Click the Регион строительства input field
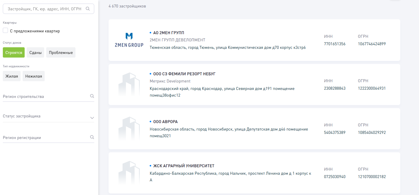This screenshot has width=419, height=195. [x=49, y=97]
